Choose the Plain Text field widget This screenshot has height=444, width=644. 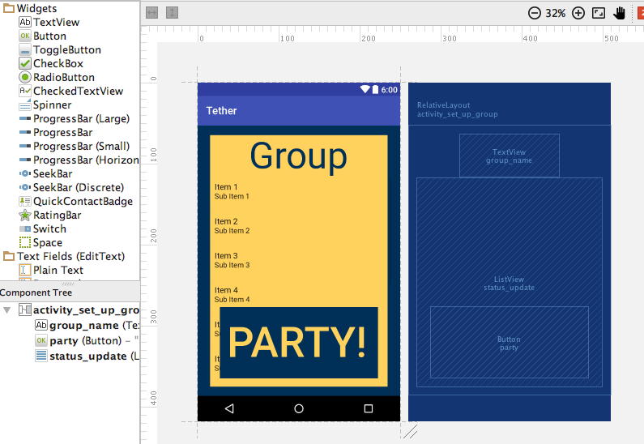click(51, 270)
